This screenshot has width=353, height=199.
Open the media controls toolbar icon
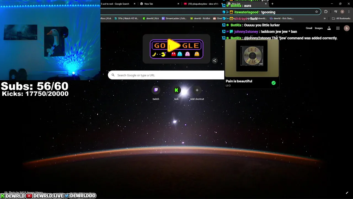pyautogui.click(x=336, y=12)
